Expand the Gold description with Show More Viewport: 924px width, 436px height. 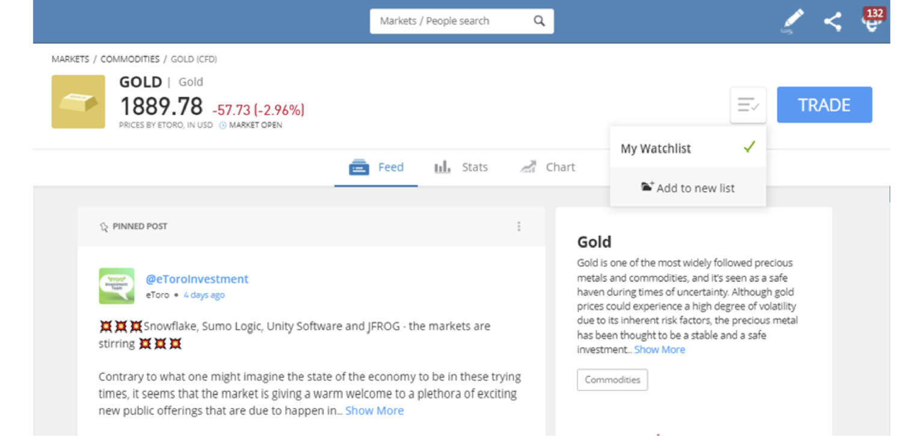(659, 349)
